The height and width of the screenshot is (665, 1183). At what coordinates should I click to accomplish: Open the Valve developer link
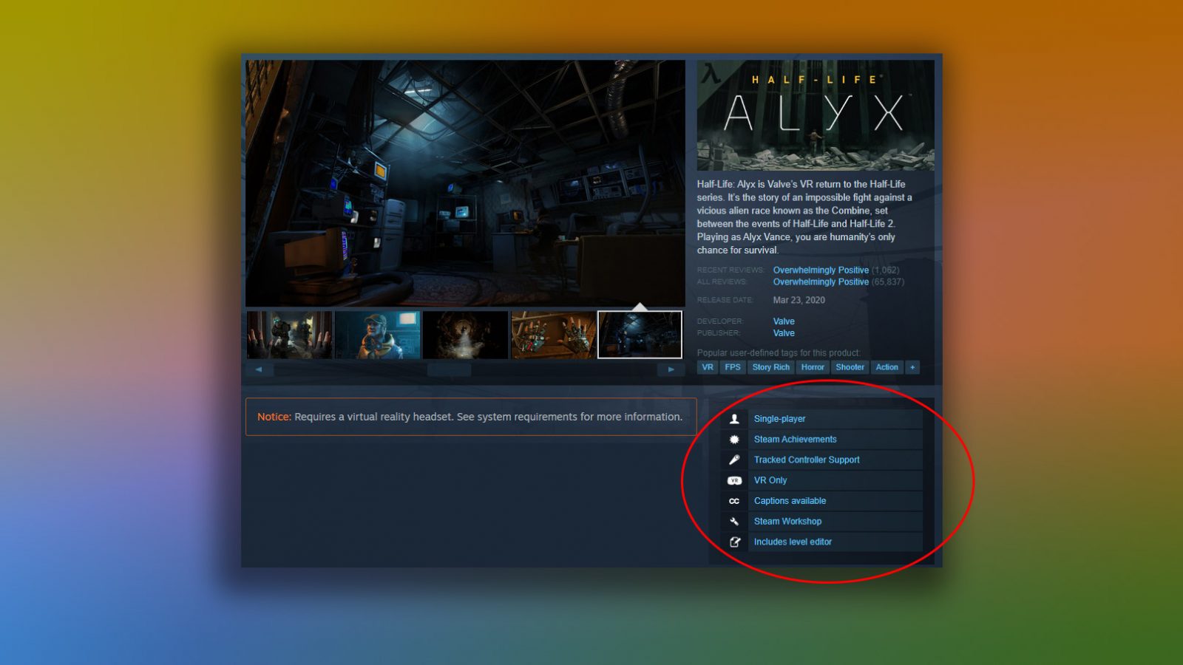click(x=784, y=321)
